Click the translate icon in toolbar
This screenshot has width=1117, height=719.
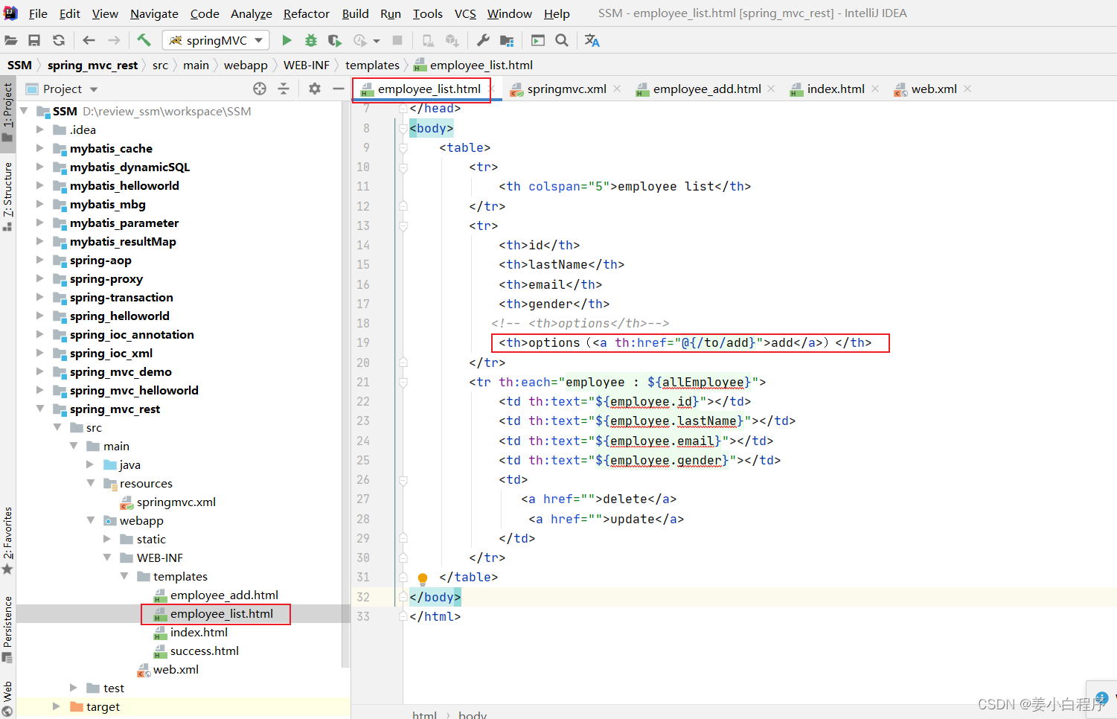(x=592, y=40)
